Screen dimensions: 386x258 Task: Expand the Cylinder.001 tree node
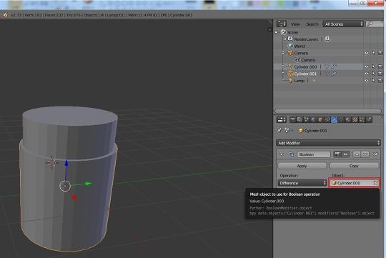[283, 74]
